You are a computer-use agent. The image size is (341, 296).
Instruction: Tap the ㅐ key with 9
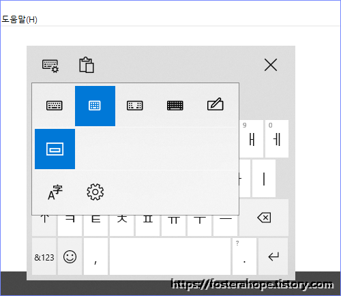252,139
